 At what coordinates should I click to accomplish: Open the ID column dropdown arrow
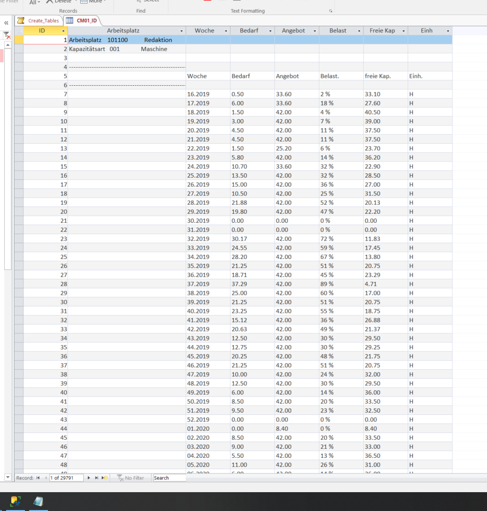64,31
